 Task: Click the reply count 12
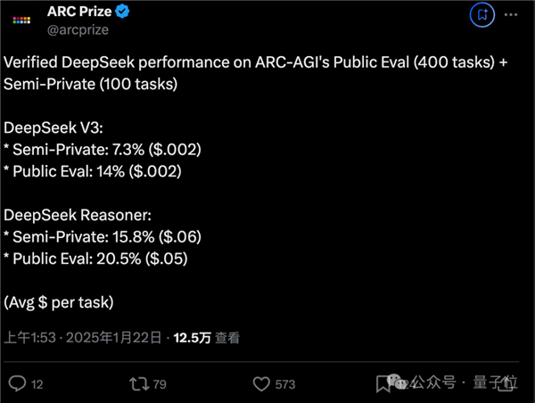(37, 384)
